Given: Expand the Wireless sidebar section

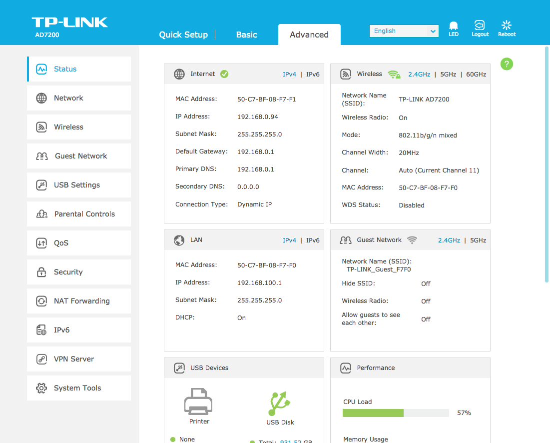Looking at the screenshot, I should coord(79,127).
